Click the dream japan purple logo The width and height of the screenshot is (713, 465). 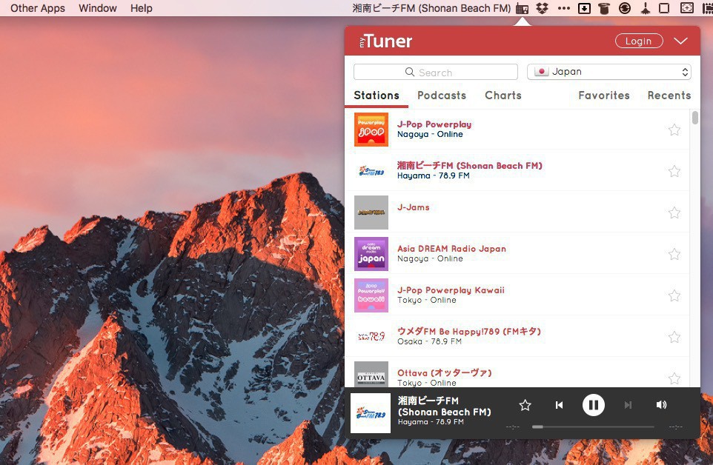tap(371, 254)
